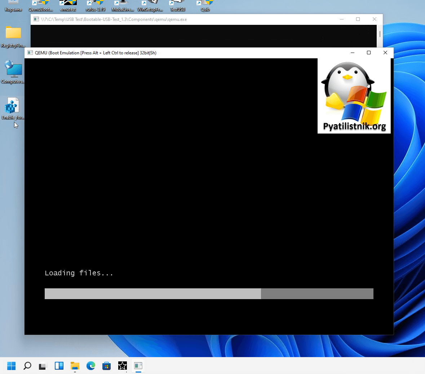425x374 pixels.
Task: Open the Windows Start menu
Action: point(12,366)
